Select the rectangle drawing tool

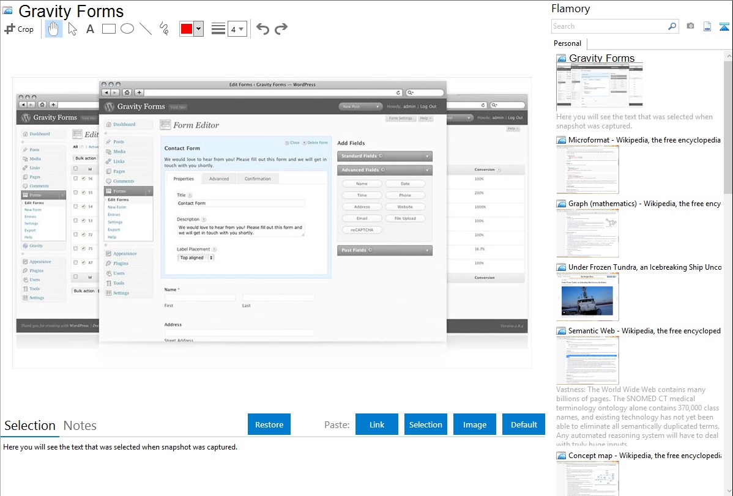(x=108, y=29)
